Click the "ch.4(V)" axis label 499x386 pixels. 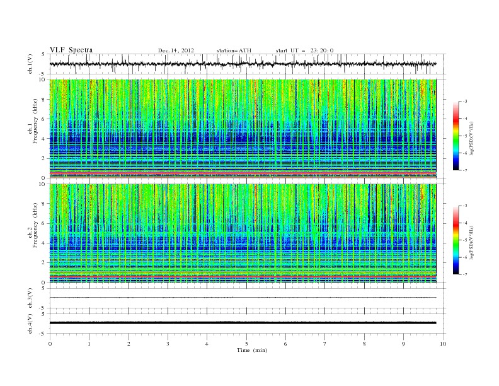[x=30, y=324]
